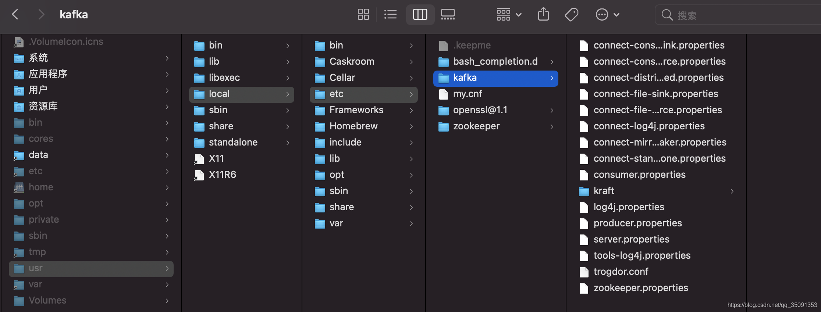Select log4j.properties file

pyautogui.click(x=657, y=207)
